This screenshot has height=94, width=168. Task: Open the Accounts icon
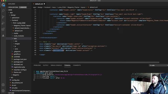point(3,85)
